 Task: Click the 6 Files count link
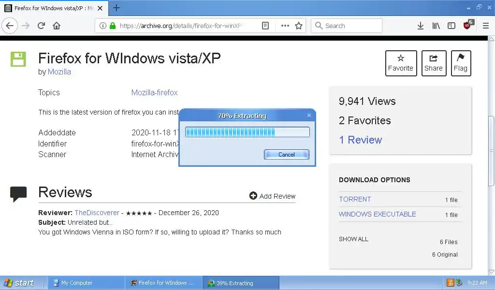449,242
